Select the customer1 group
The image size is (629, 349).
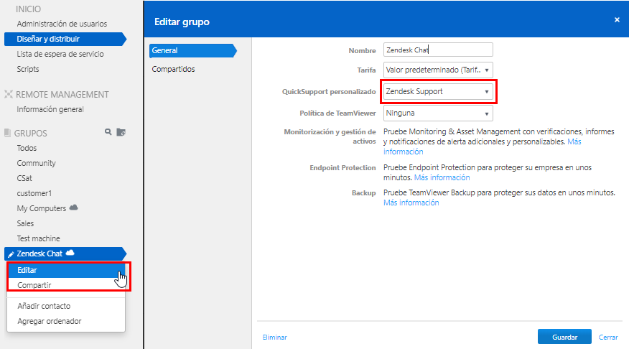34,193
